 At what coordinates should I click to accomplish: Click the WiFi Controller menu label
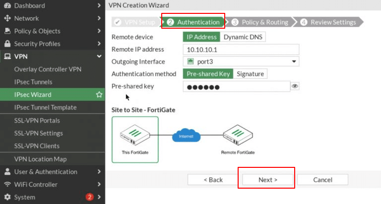36,184
